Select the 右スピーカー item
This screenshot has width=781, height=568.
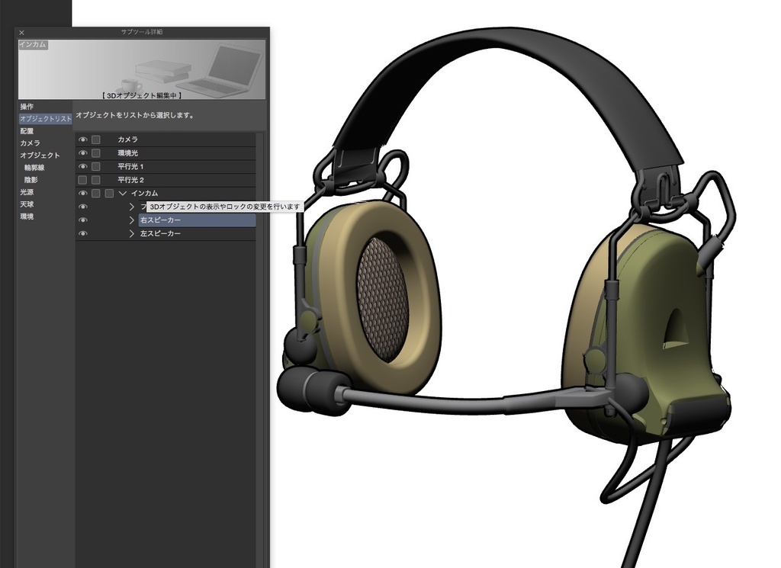pyautogui.click(x=198, y=220)
